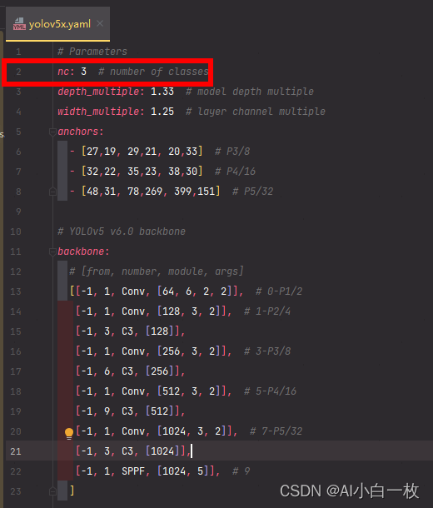Click line number 13 in gutter
The image size is (433, 508).
[x=16, y=291]
